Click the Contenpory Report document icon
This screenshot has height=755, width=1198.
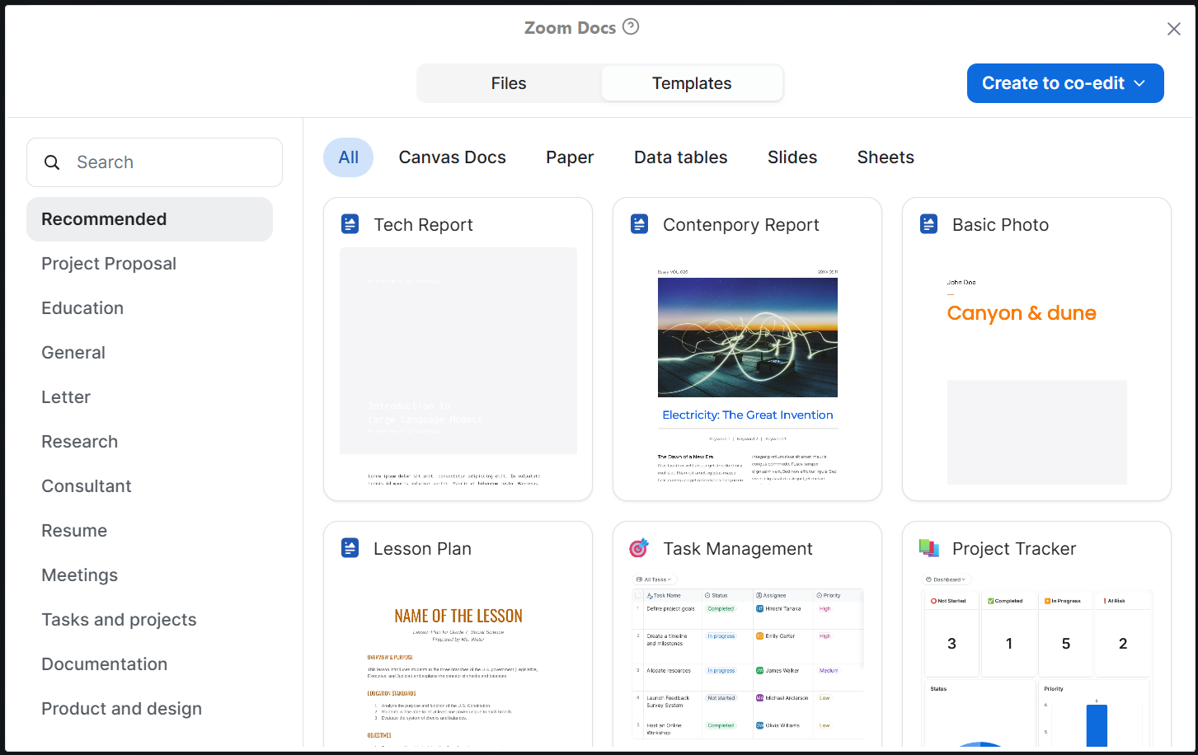click(640, 224)
